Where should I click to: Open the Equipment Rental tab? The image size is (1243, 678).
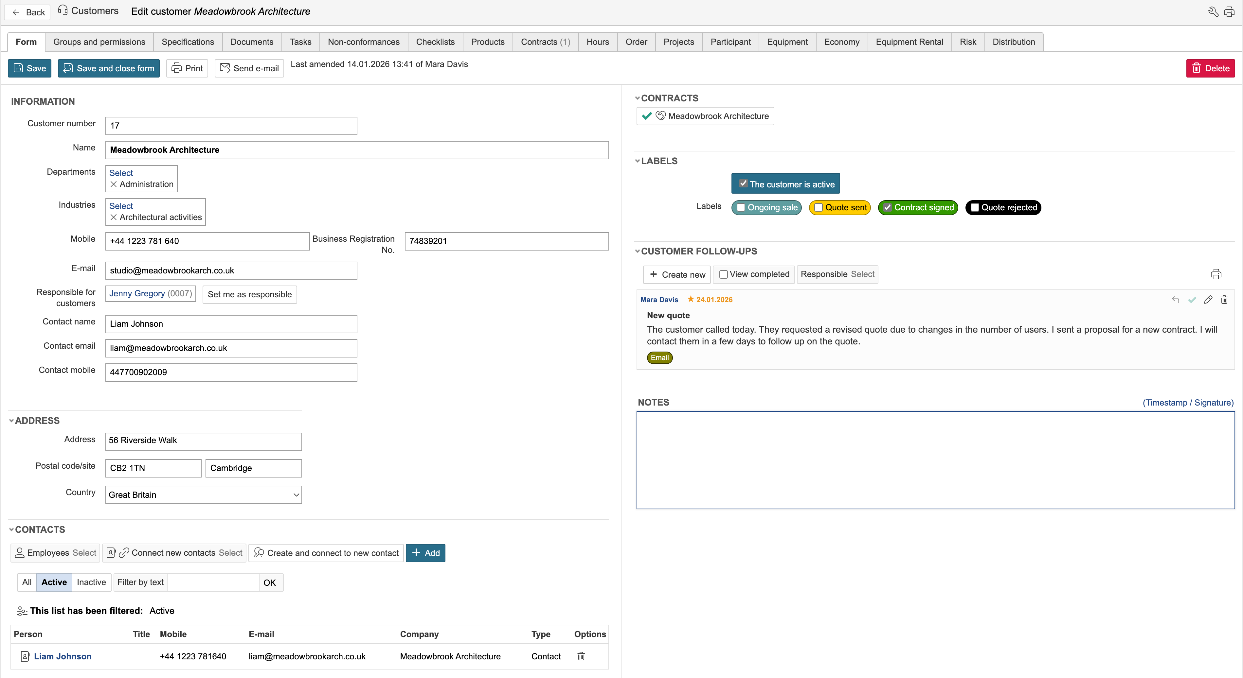[x=909, y=42]
